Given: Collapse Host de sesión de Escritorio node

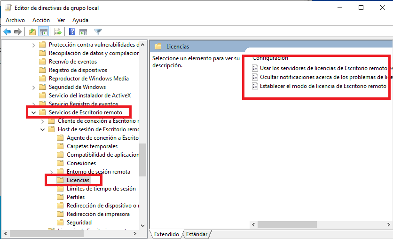Looking at the screenshot, I should coord(43,130).
